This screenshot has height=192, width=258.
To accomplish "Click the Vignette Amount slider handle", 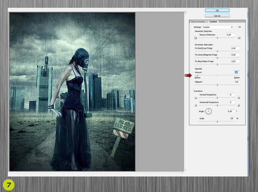I will [x=197, y=75].
